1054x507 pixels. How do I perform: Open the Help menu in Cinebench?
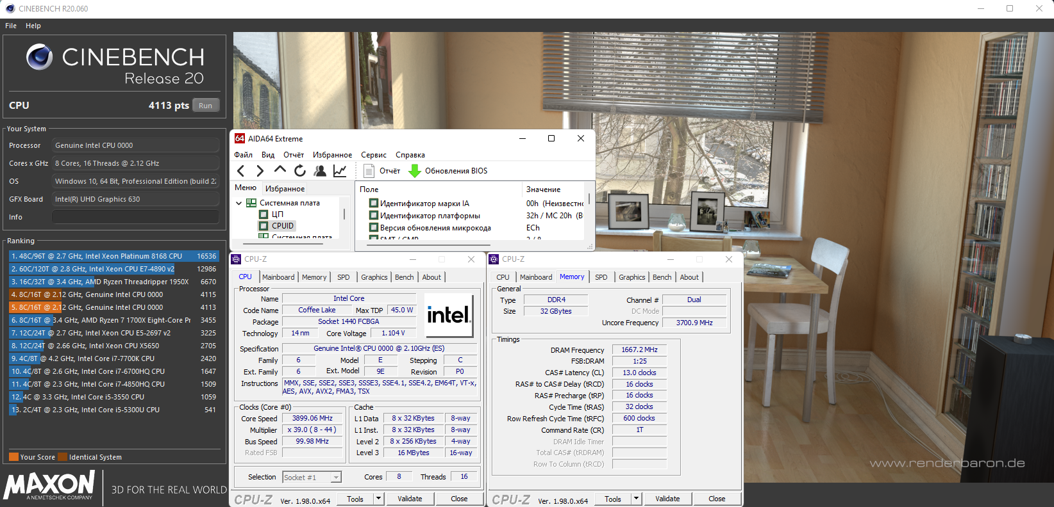click(x=33, y=26)
